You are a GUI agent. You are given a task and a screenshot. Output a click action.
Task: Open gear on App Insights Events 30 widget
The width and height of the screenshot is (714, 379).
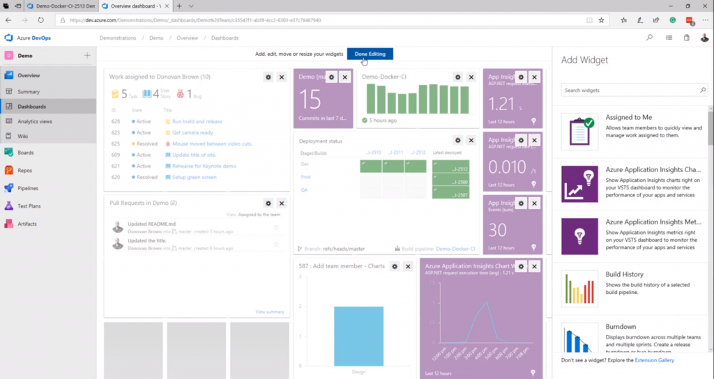coord(521,203)
